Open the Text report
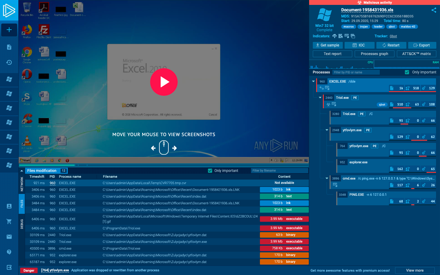 332,54
